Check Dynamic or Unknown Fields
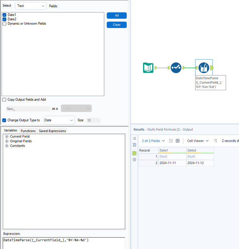Viewport: 239px width, 249px height. 4,24
